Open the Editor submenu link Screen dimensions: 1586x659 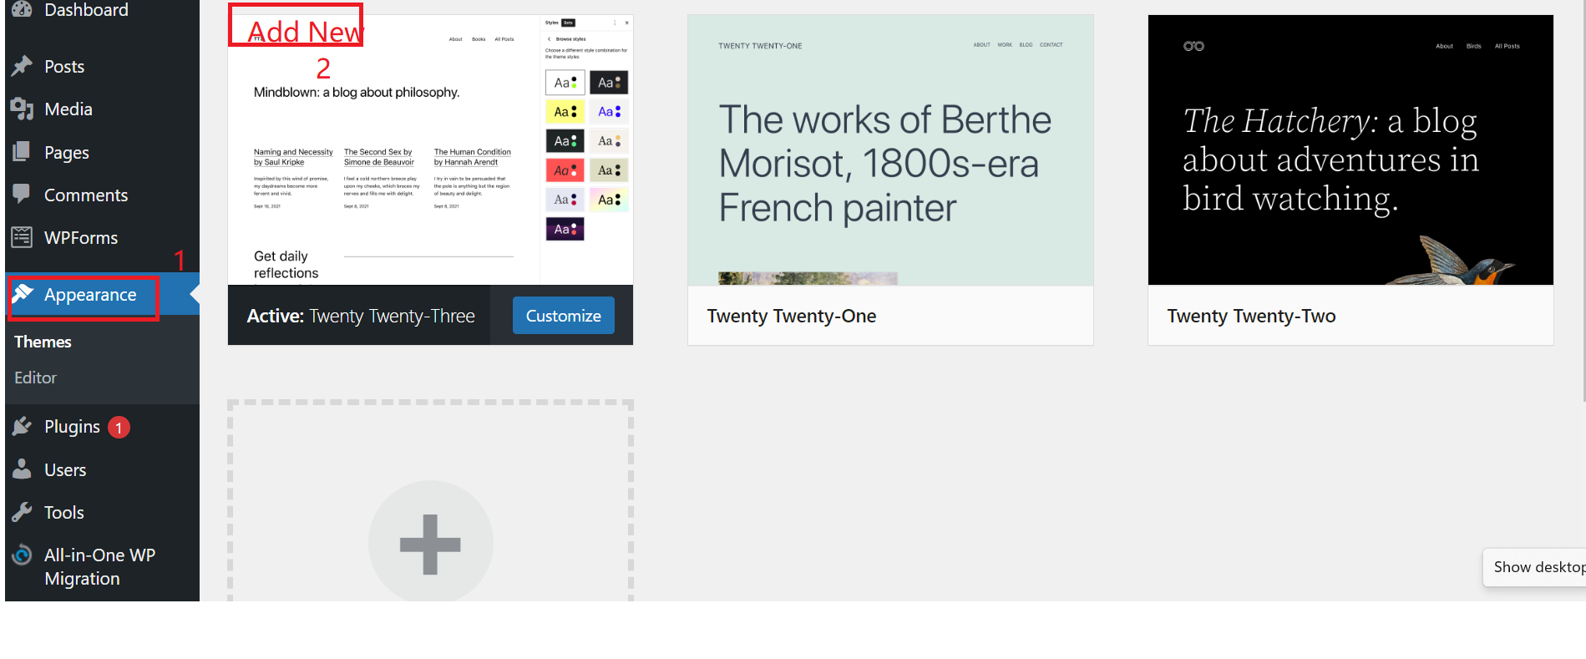tap(35, 378)
